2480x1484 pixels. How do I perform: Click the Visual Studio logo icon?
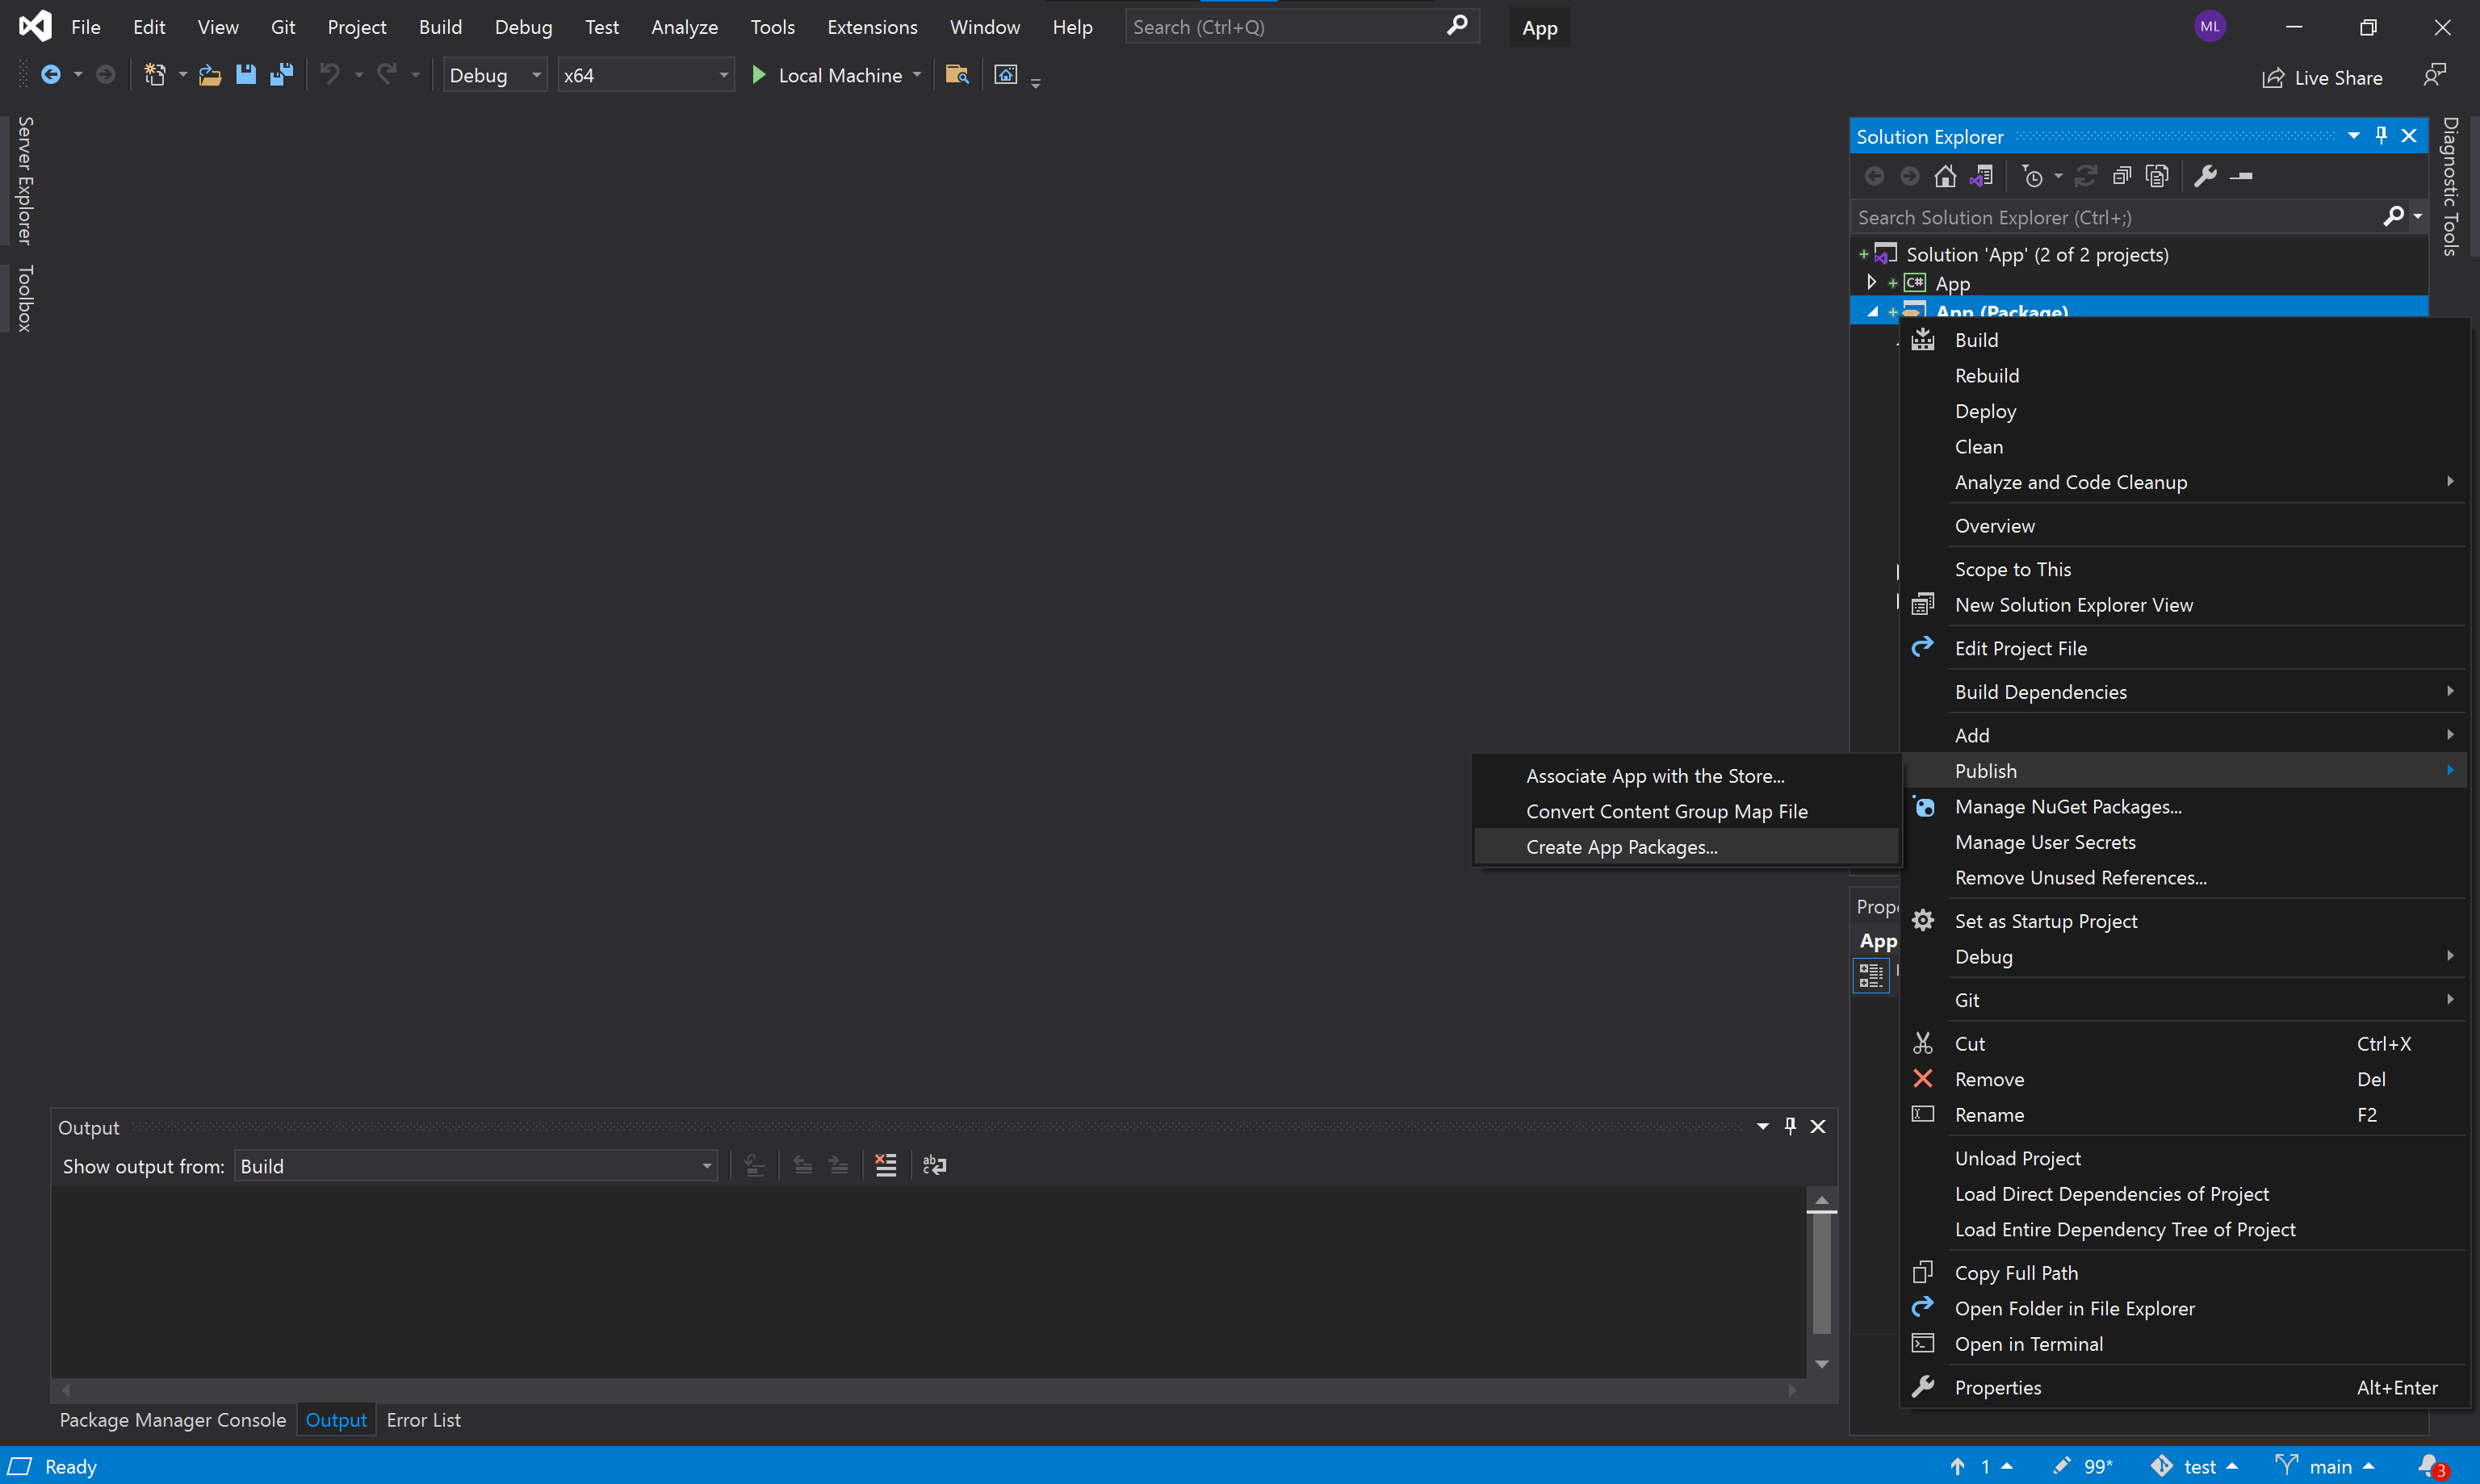[x=35, y=26]
